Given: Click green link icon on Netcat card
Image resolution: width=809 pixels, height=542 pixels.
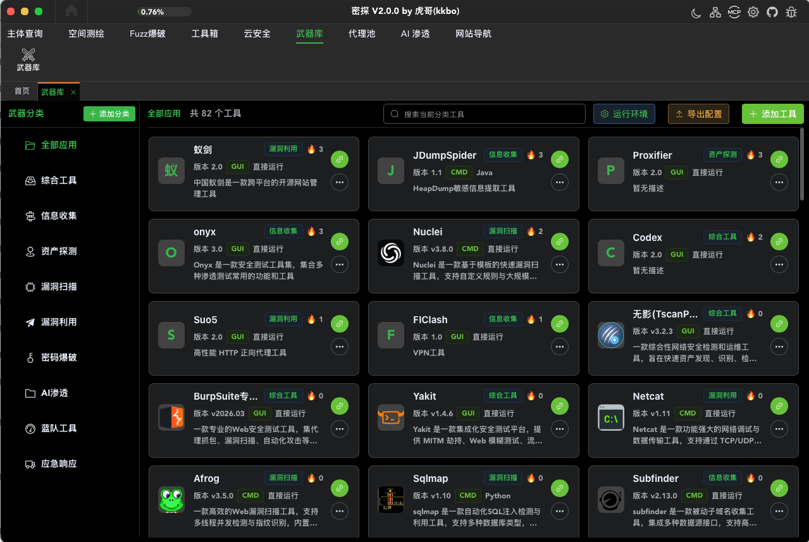Looking at the screenshot, I should [779, 406].
